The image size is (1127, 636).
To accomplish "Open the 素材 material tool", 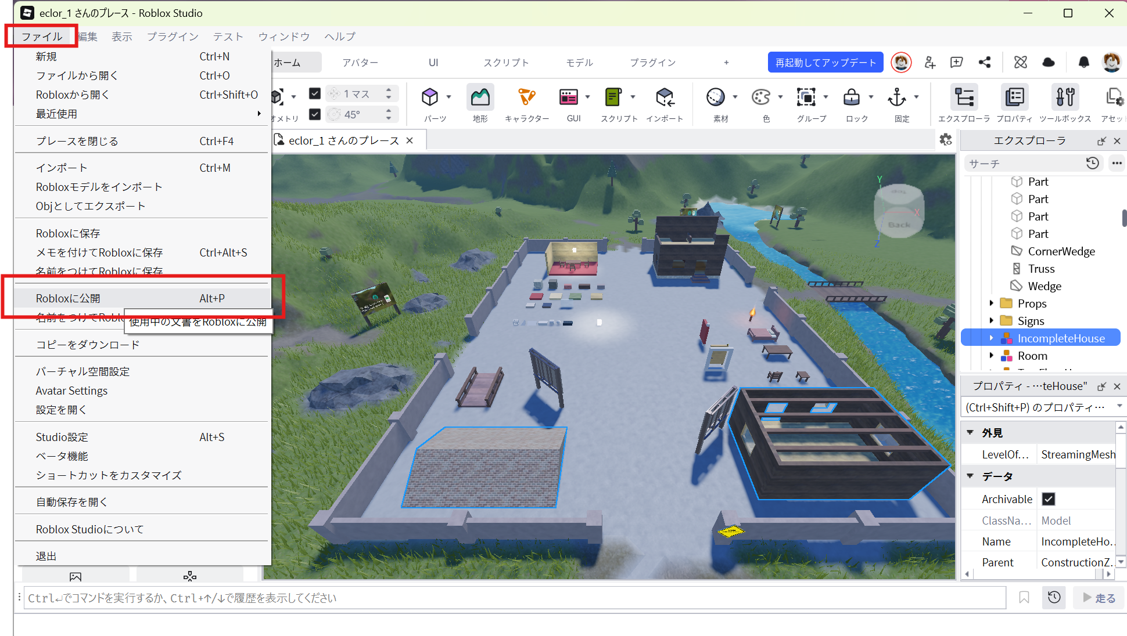I will [x=716, y=97].
